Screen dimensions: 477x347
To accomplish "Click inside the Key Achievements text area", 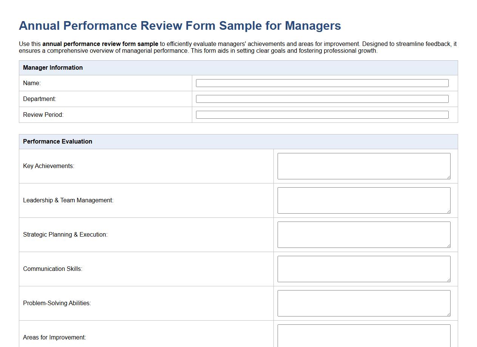I will tap(363, 166).
